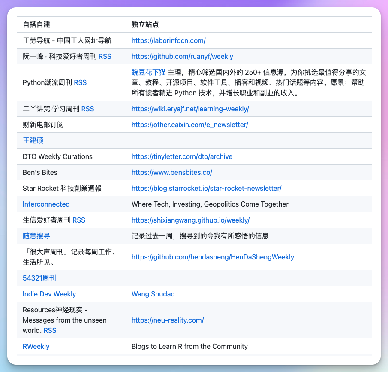Click the RSS link for Python潮流周刊
The width and height of the screenshot is (388, 372).
80,82
